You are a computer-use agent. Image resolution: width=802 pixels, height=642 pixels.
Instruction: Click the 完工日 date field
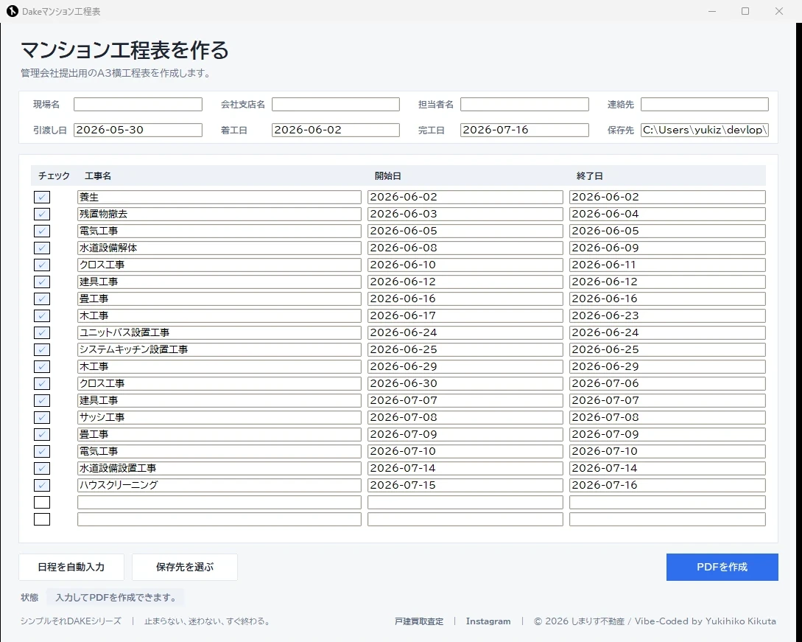[524, 130]
